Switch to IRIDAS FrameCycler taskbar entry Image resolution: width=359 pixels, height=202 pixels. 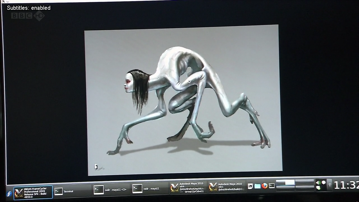click(x=33, y=193)
